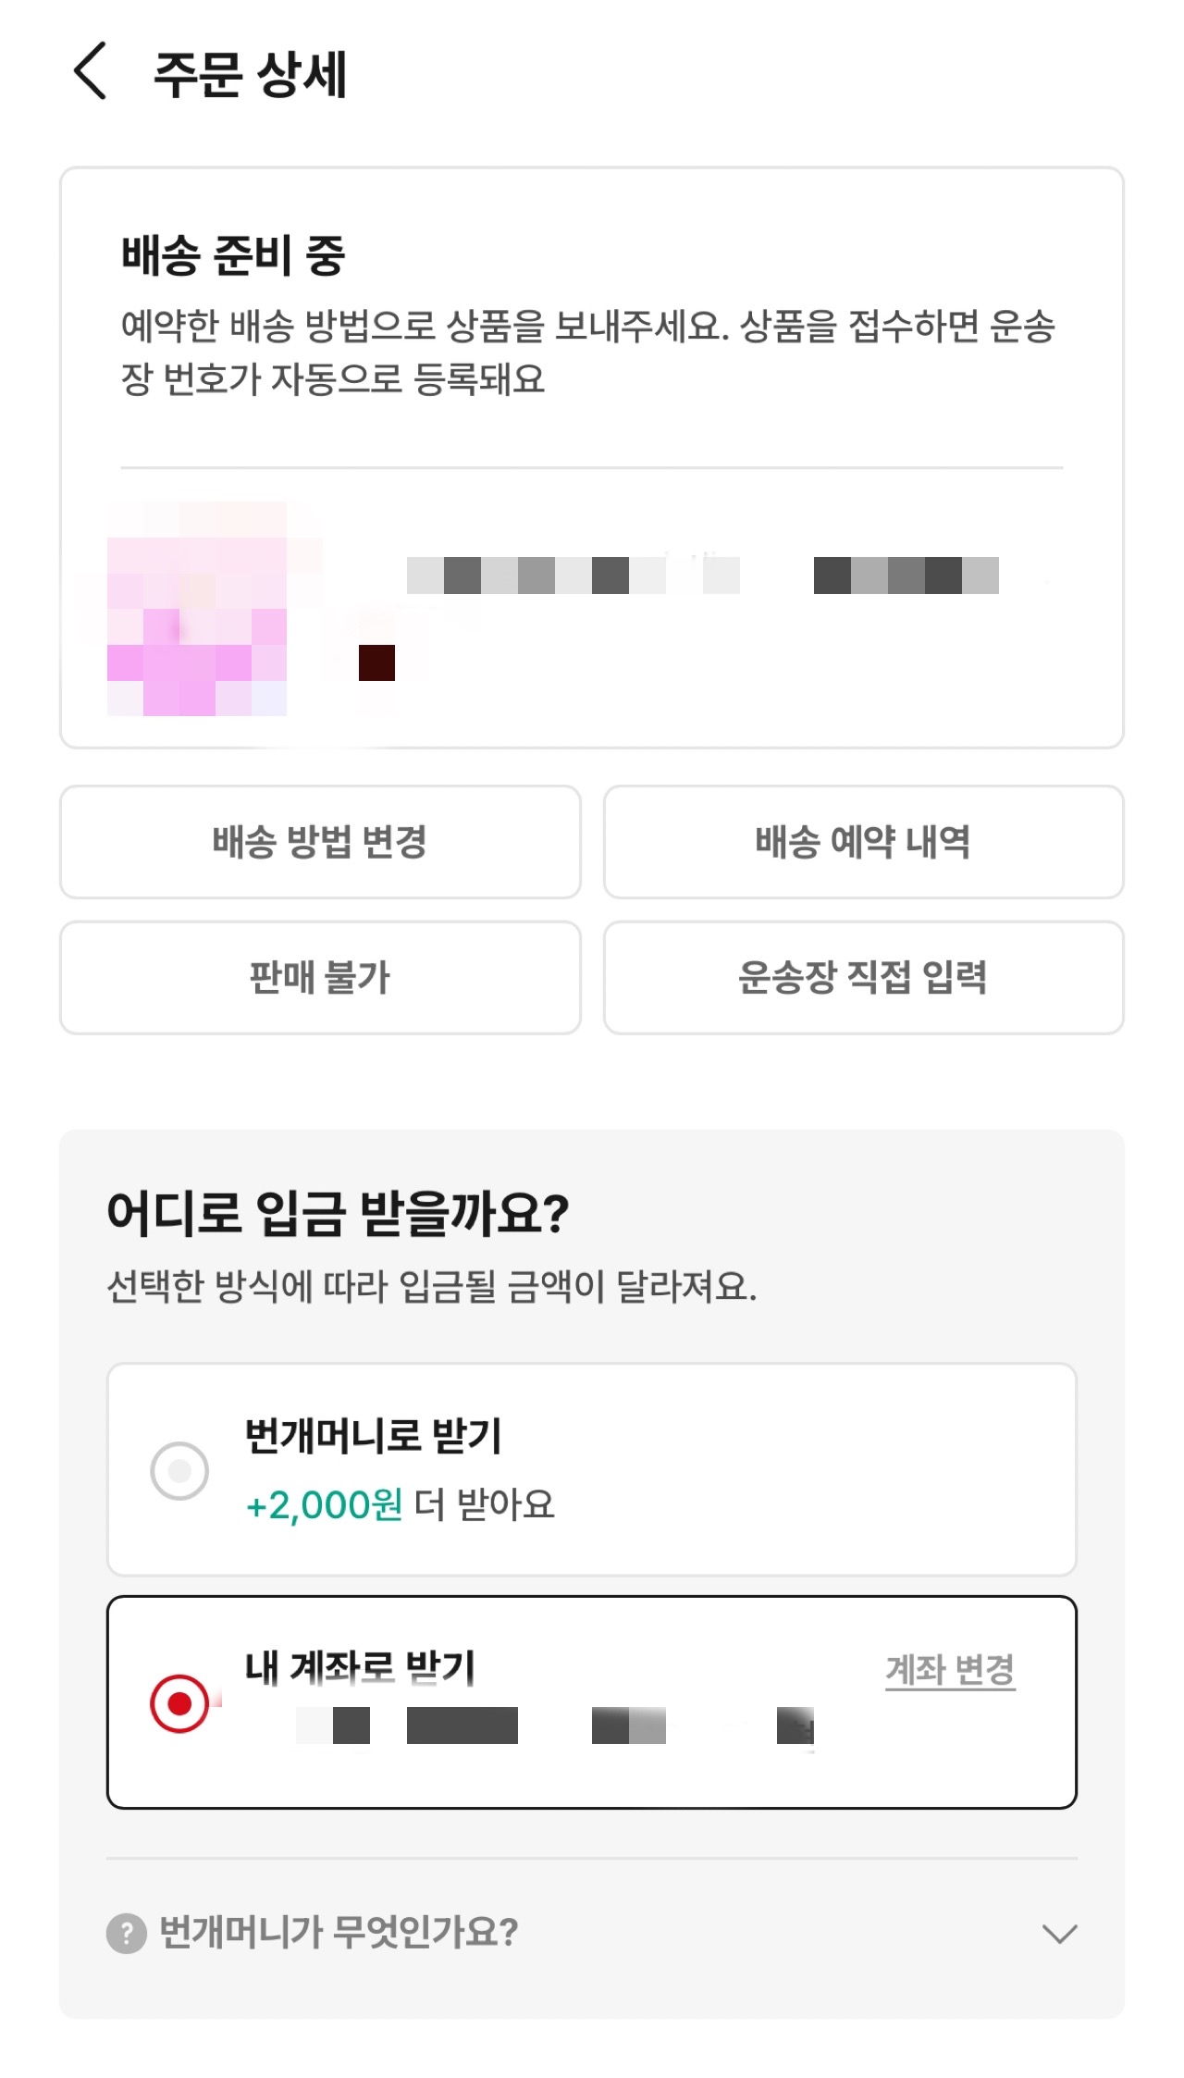Click the green +2,000원 bonus text
This screenshot has width=1184, height=2078.
click(324, 1505)
